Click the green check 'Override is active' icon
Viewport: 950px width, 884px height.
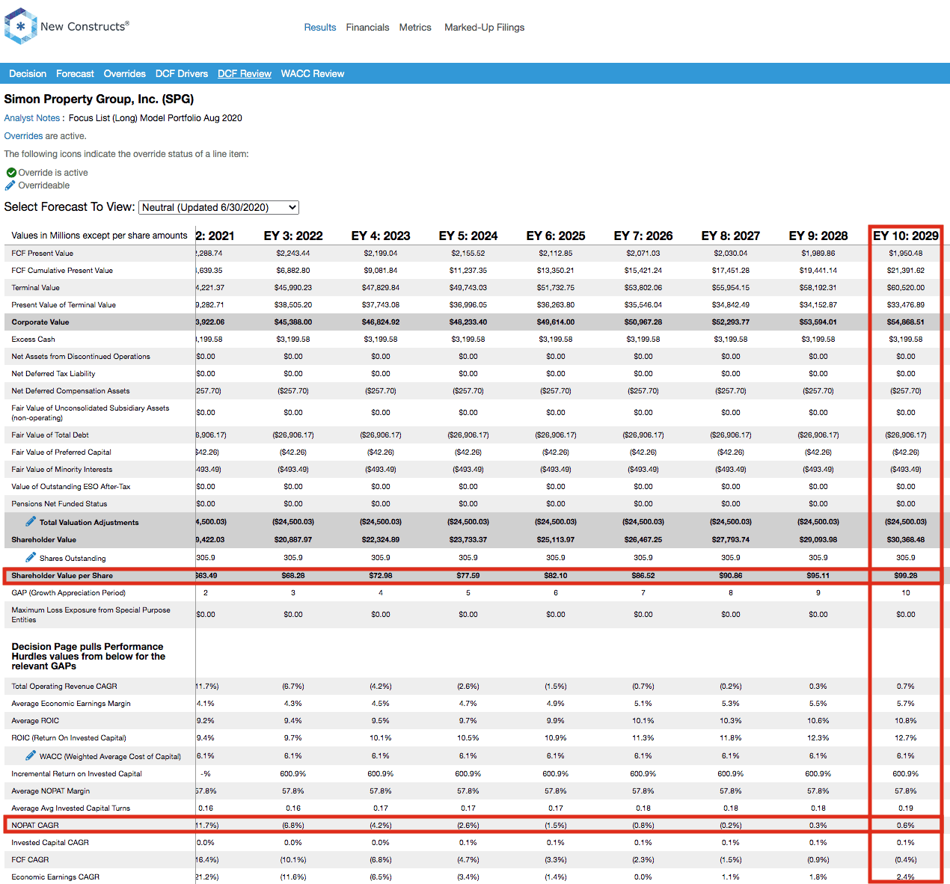(x=11, y=173)
